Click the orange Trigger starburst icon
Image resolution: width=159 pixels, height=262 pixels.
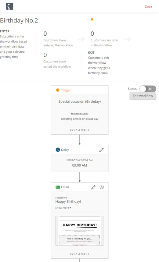[58, 90]
